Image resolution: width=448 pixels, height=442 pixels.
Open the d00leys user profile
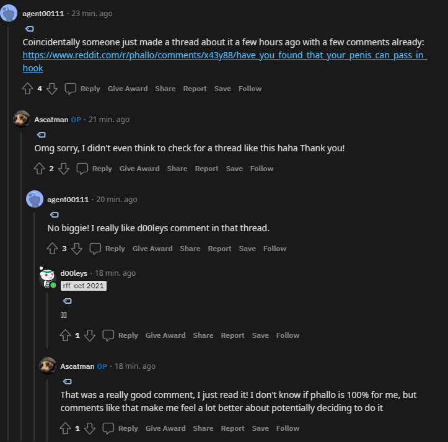coord(74,273)
